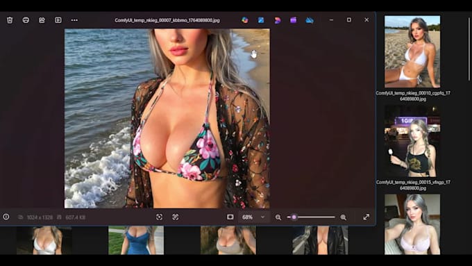Screen dimensions: 472x266
Task: Open thumbnail ComfyUI_temp_nkieg_00010_cgpfq
Action: (412, 52)
